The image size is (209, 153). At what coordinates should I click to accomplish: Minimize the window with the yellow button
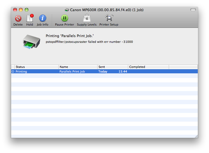click(x=21, y=10)
